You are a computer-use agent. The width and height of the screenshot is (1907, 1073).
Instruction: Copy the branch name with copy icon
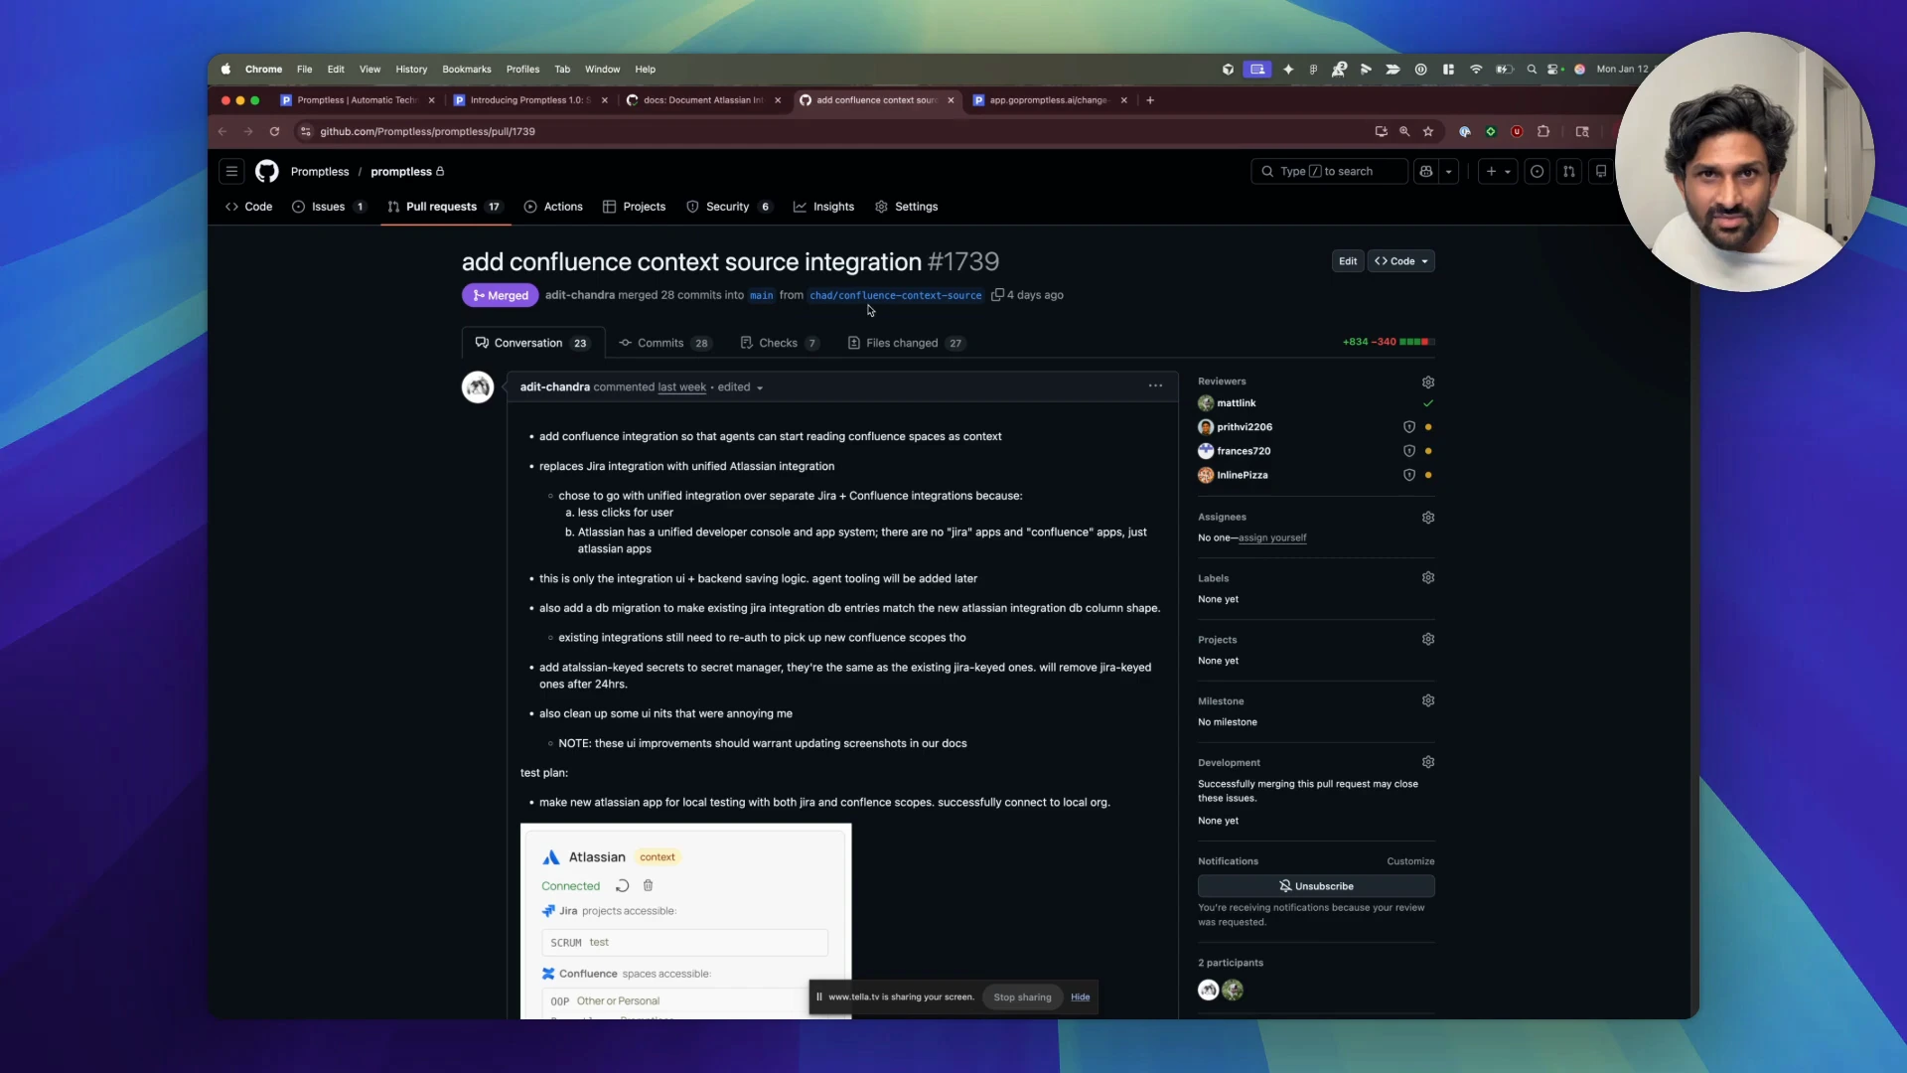[997, 295]
